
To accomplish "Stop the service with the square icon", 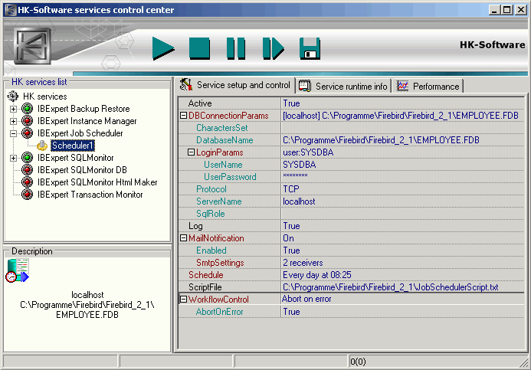I will (x=199, y=48).
